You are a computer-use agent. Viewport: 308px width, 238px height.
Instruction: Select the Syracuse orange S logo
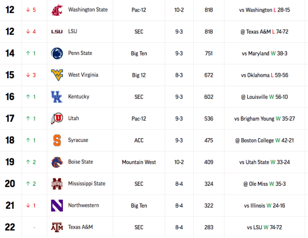click(x=57, y=140)
